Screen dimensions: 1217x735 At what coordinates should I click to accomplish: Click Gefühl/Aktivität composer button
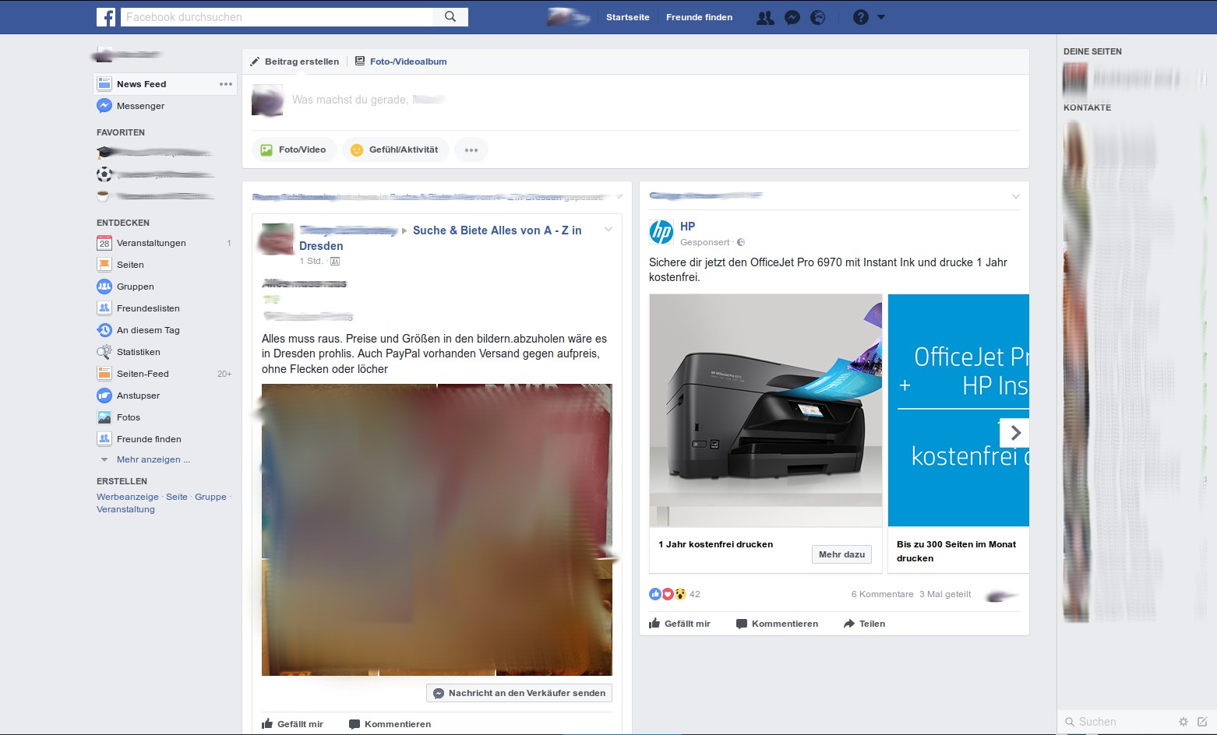point(396,149)
